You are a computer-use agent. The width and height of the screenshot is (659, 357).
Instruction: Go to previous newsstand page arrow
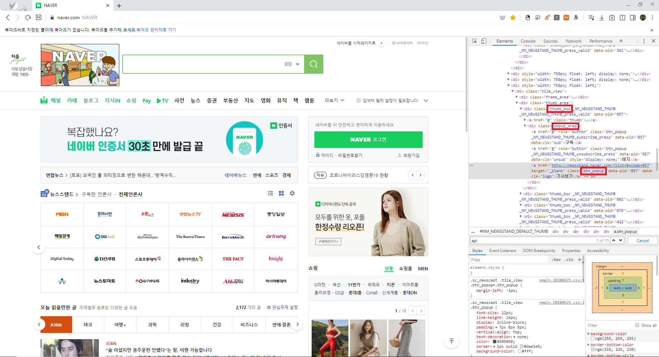point(39,247)
